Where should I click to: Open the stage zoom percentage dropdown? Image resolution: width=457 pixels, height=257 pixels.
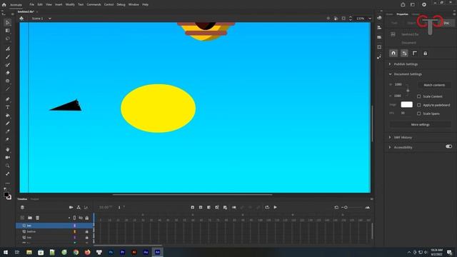coord(370,19)
